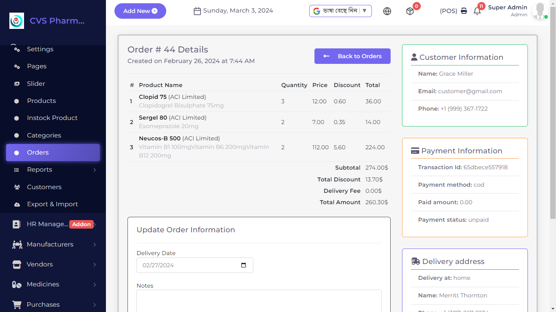
Task: Click the page's vertical scrollbar
Action: 552,122
